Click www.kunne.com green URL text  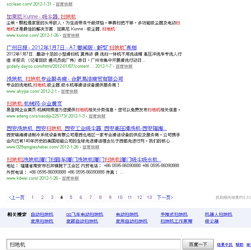[x=22, y=35]
